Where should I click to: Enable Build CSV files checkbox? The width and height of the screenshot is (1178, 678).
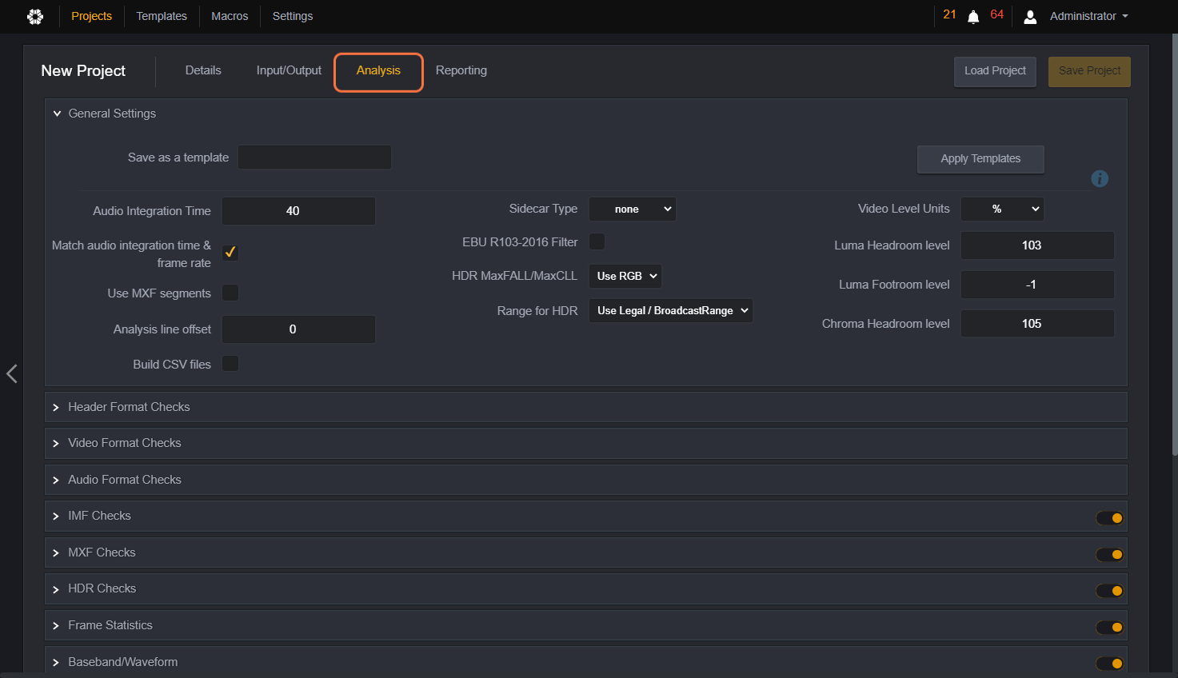(230, 363)
